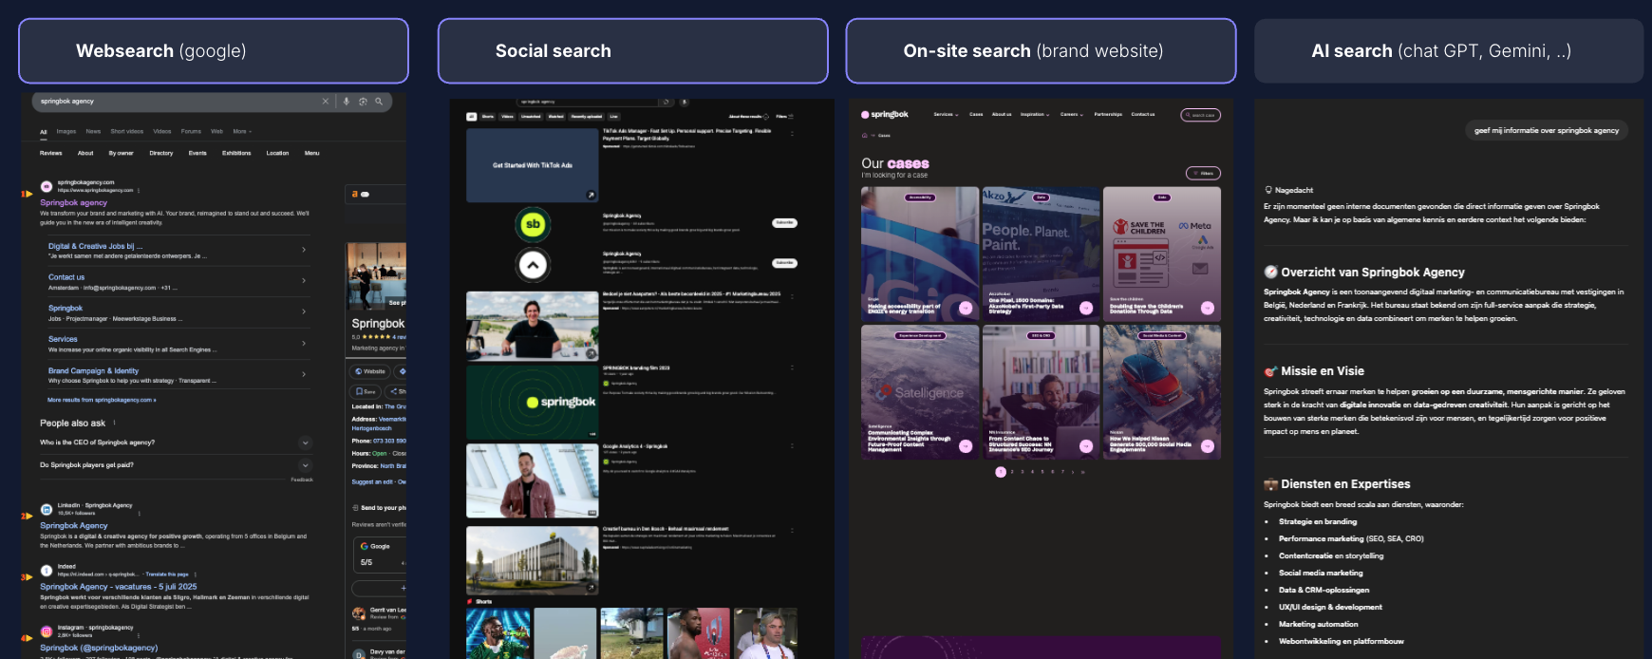Go to page 2 of cases pagination
The width and height of the screenshot is (1652, 659).
click(1012, 472)
